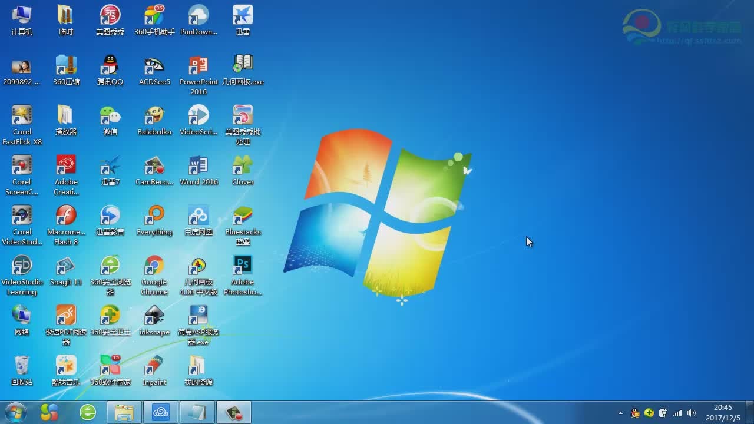Viewport: 754px width, 424px height.
Task: Select the ACDSee5 shortcut
Action: [x=154, y=71]
